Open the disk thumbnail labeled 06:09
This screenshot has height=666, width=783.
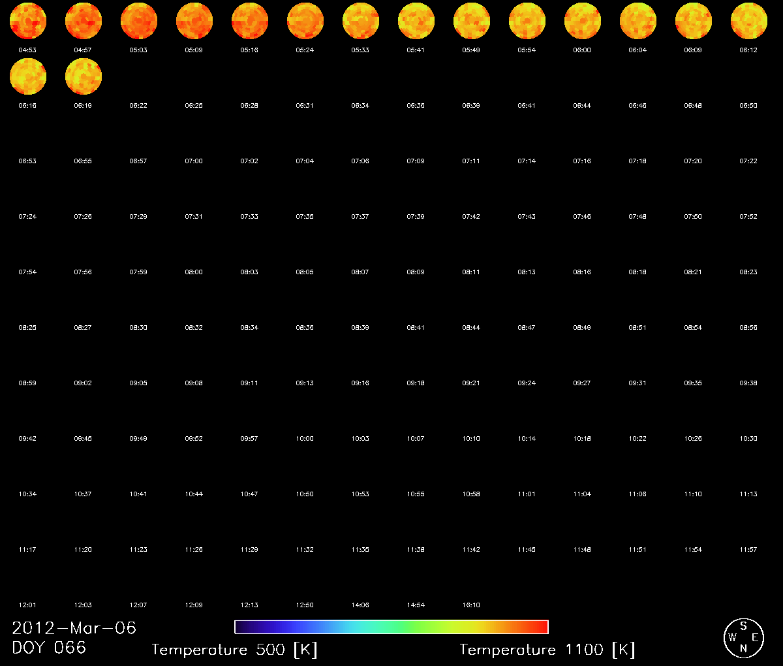click(x=694, y=21)
